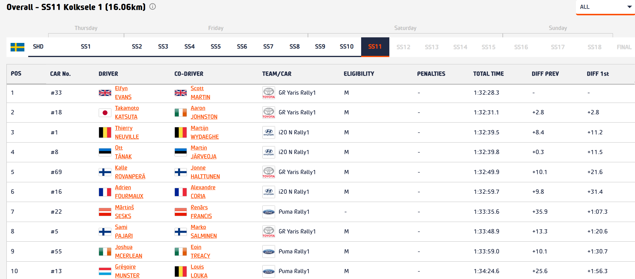635x279 pixels.
Task: Click the Swedish flag icon
Action: tap(17, 47)
